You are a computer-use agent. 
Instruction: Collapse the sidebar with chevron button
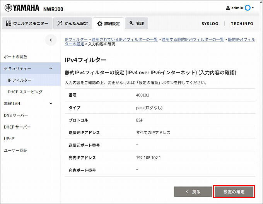51,40
